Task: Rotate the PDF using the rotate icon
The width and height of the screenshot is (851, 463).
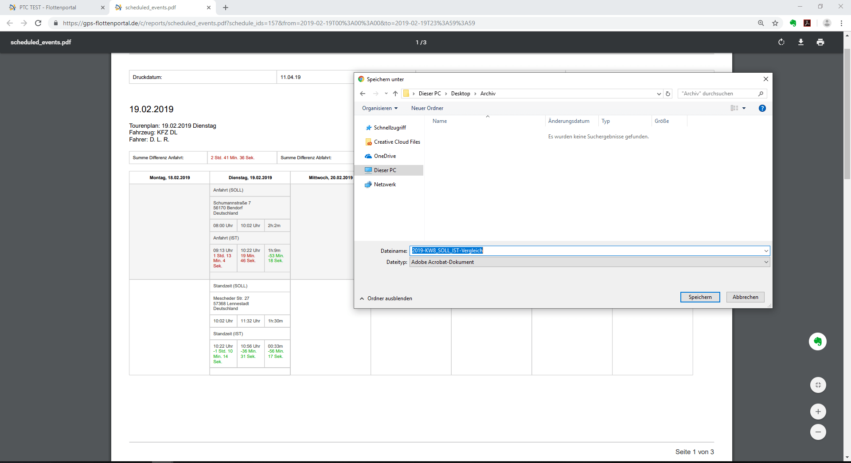Action: (x=781, y=42)
